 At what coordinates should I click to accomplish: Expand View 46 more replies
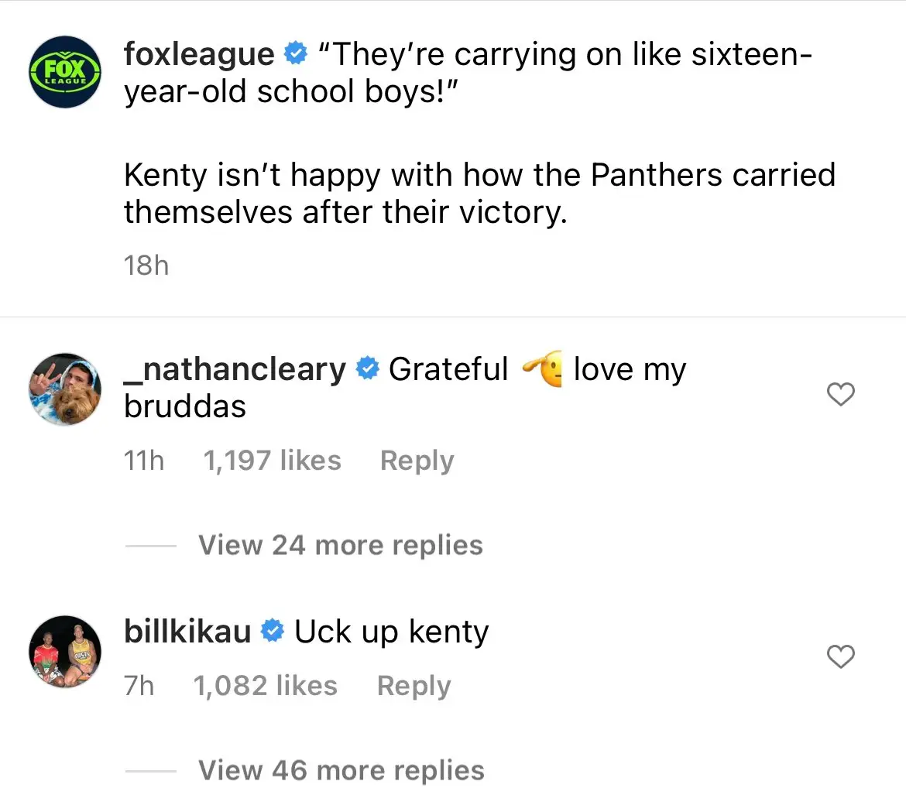(341, 770)
